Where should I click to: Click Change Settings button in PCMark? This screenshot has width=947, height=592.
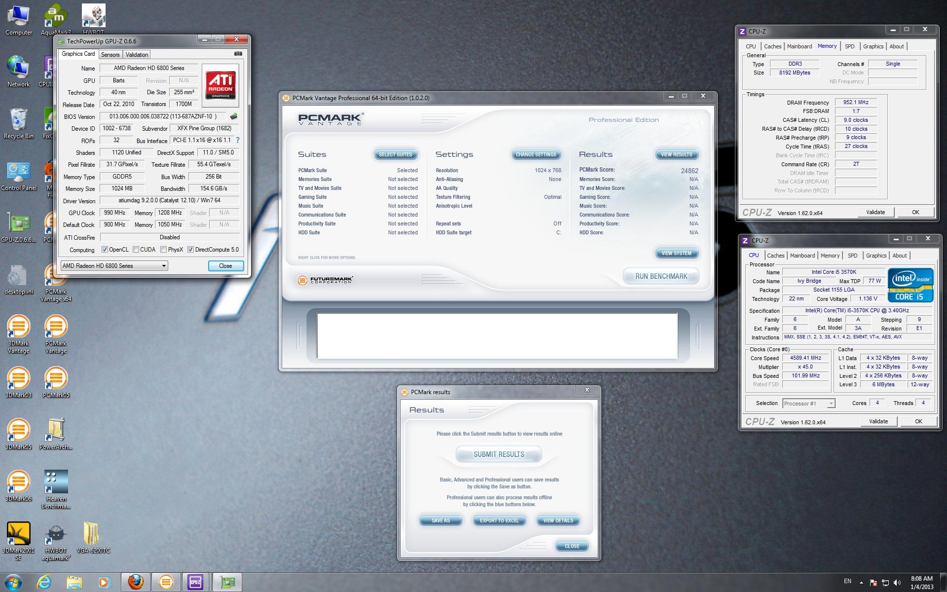click(536, 154)
